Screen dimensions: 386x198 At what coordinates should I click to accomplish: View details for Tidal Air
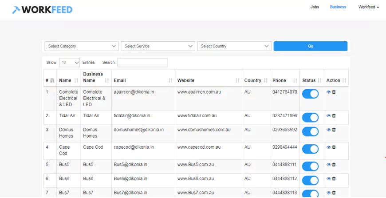coord(329,116)
